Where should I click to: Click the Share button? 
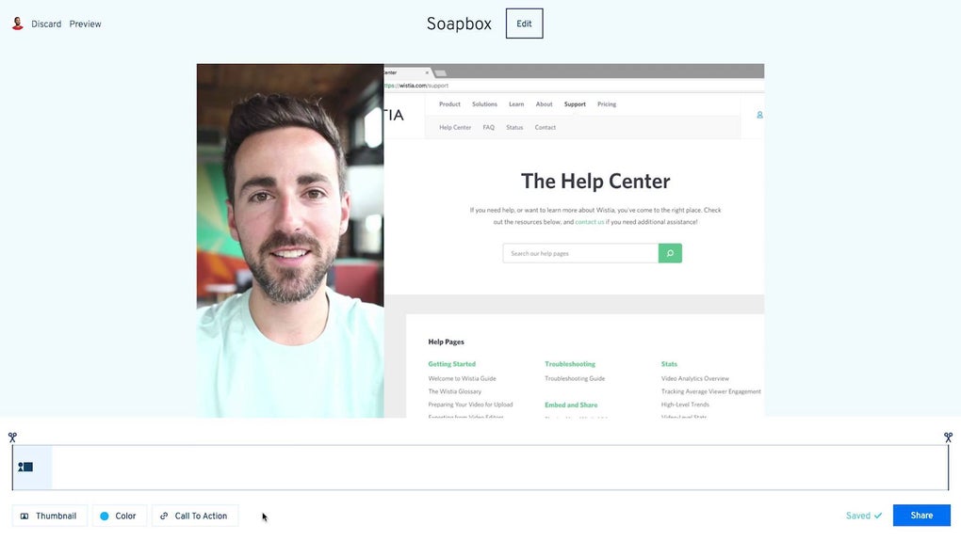(921, 516)
